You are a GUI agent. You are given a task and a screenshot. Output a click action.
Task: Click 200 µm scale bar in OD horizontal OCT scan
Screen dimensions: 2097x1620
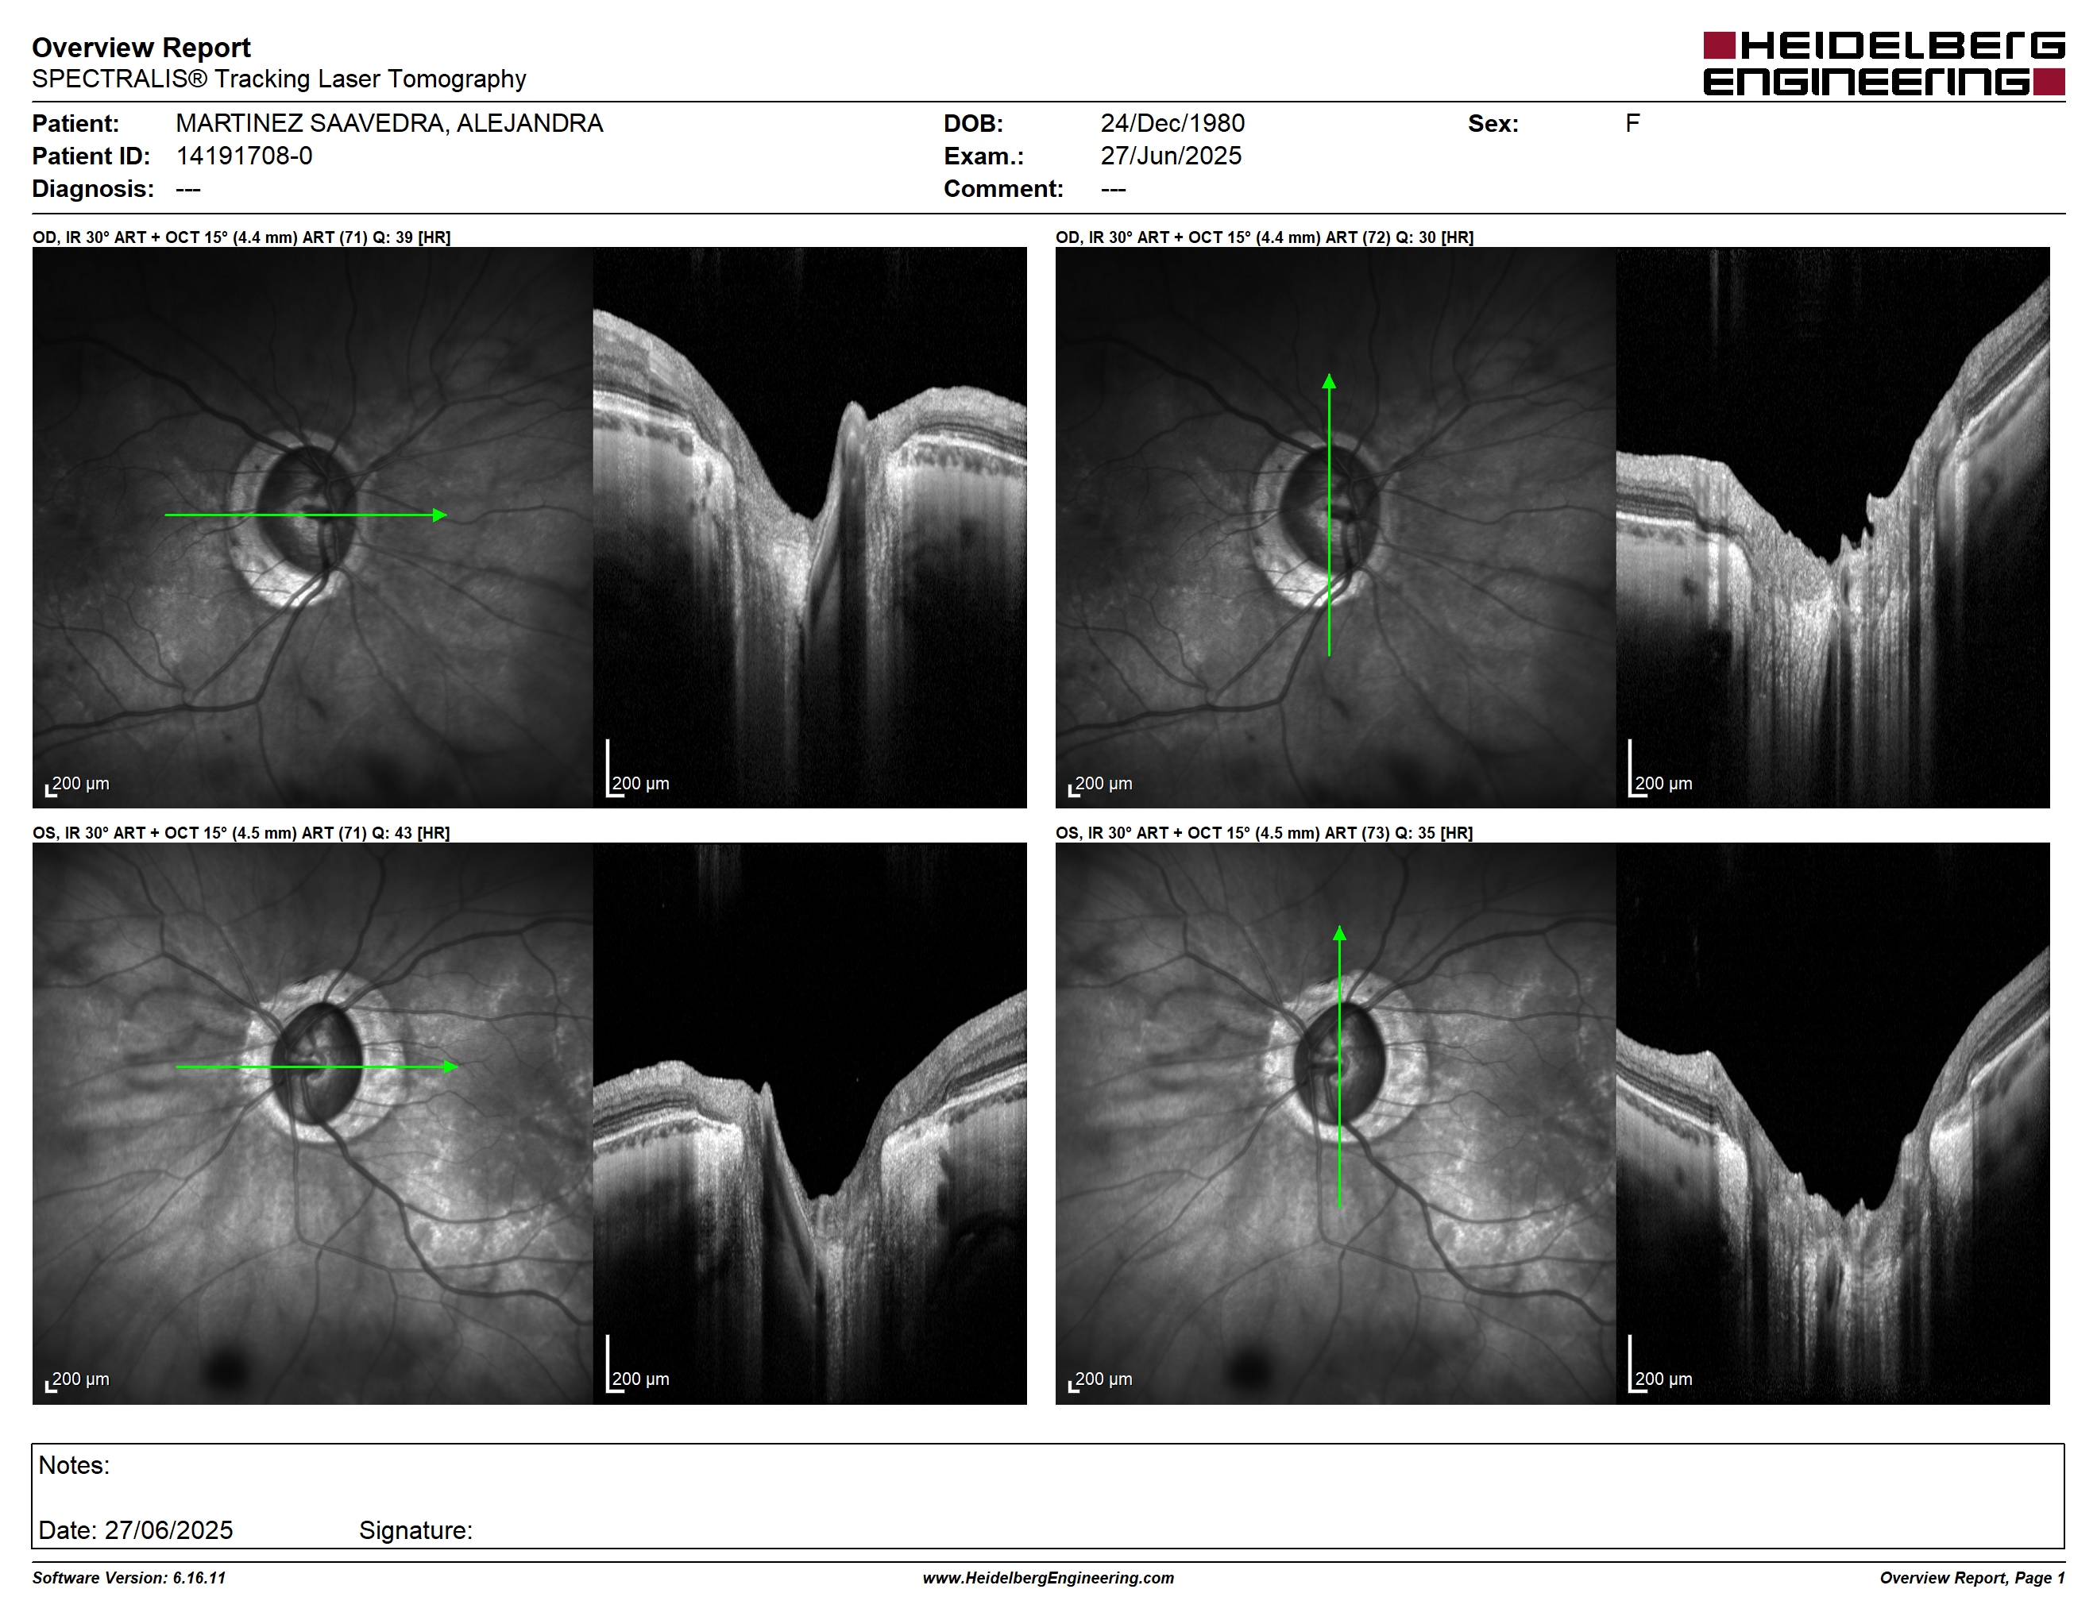click(638, 769)
